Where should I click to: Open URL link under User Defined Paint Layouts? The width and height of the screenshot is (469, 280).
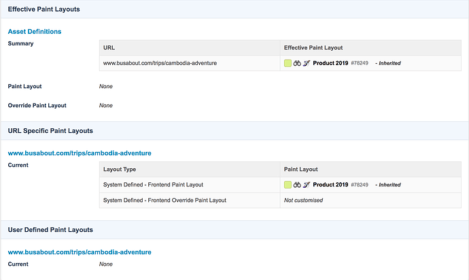tap(80, 252)
